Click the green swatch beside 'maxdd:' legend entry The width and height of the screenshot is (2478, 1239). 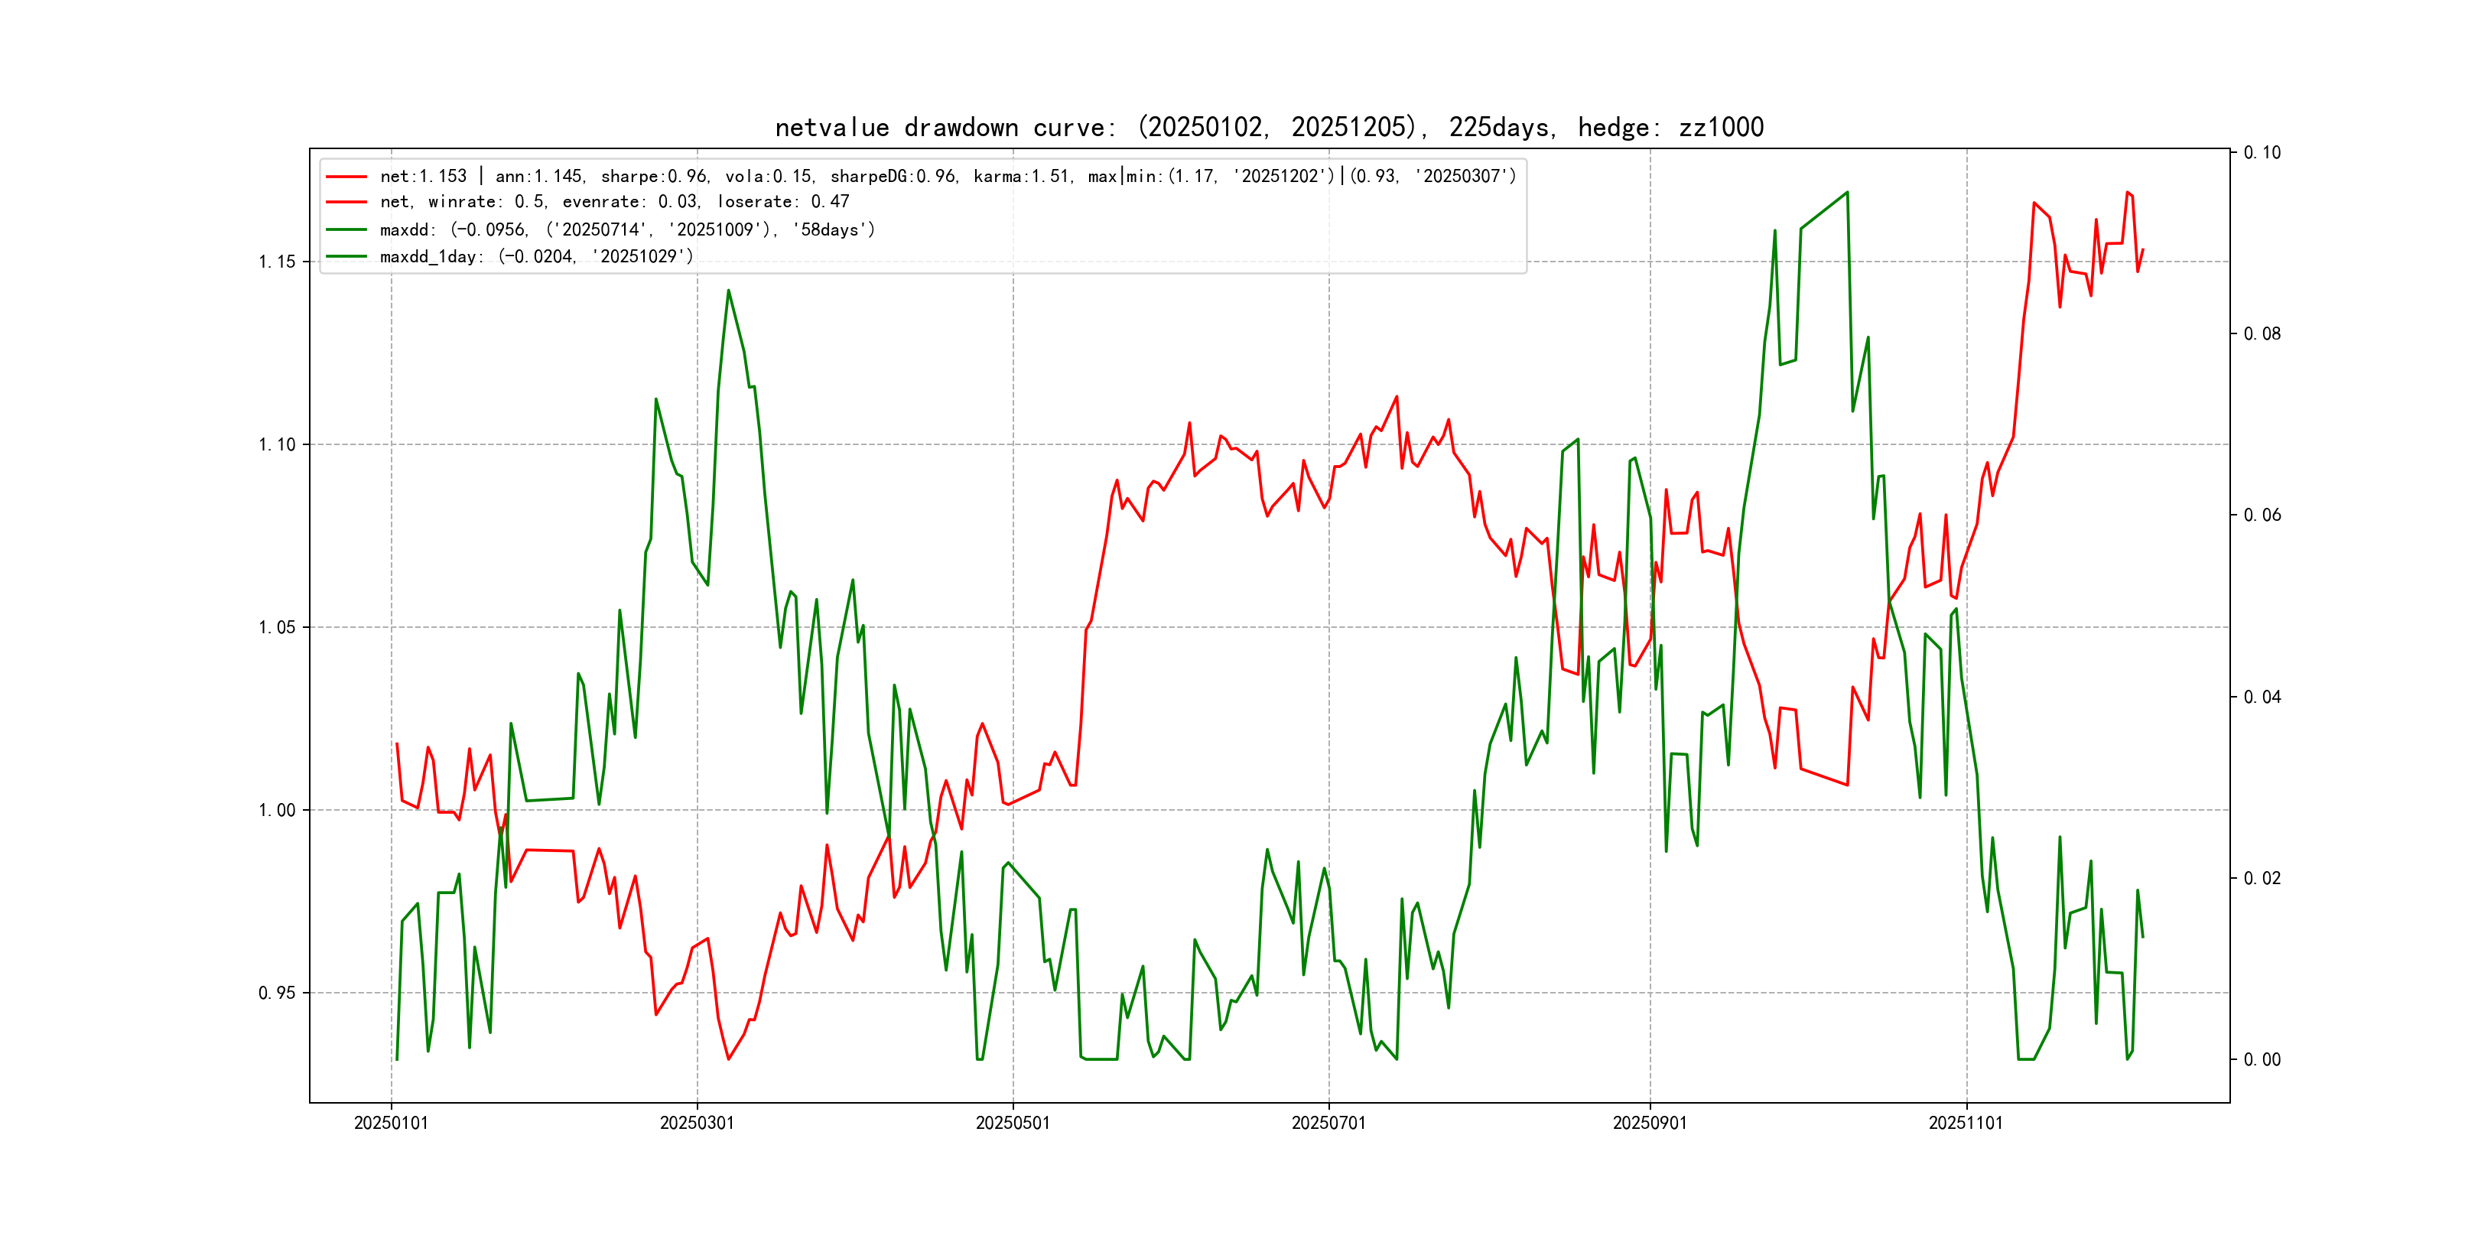tap(346, 230)
